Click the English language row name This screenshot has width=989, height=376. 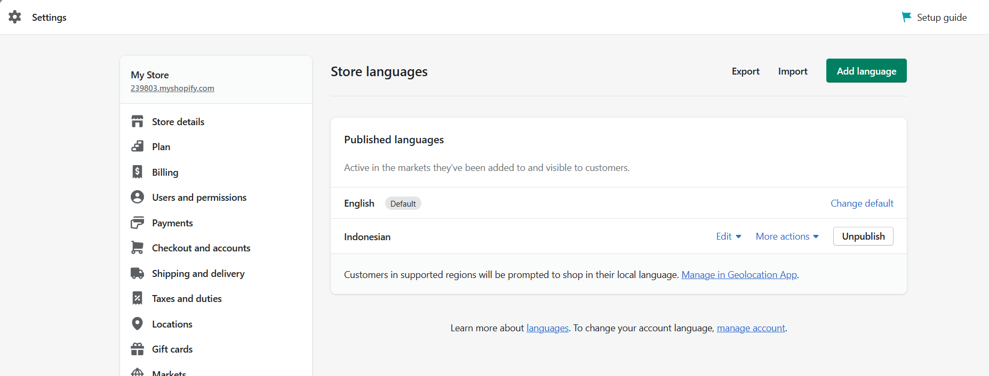359,203
